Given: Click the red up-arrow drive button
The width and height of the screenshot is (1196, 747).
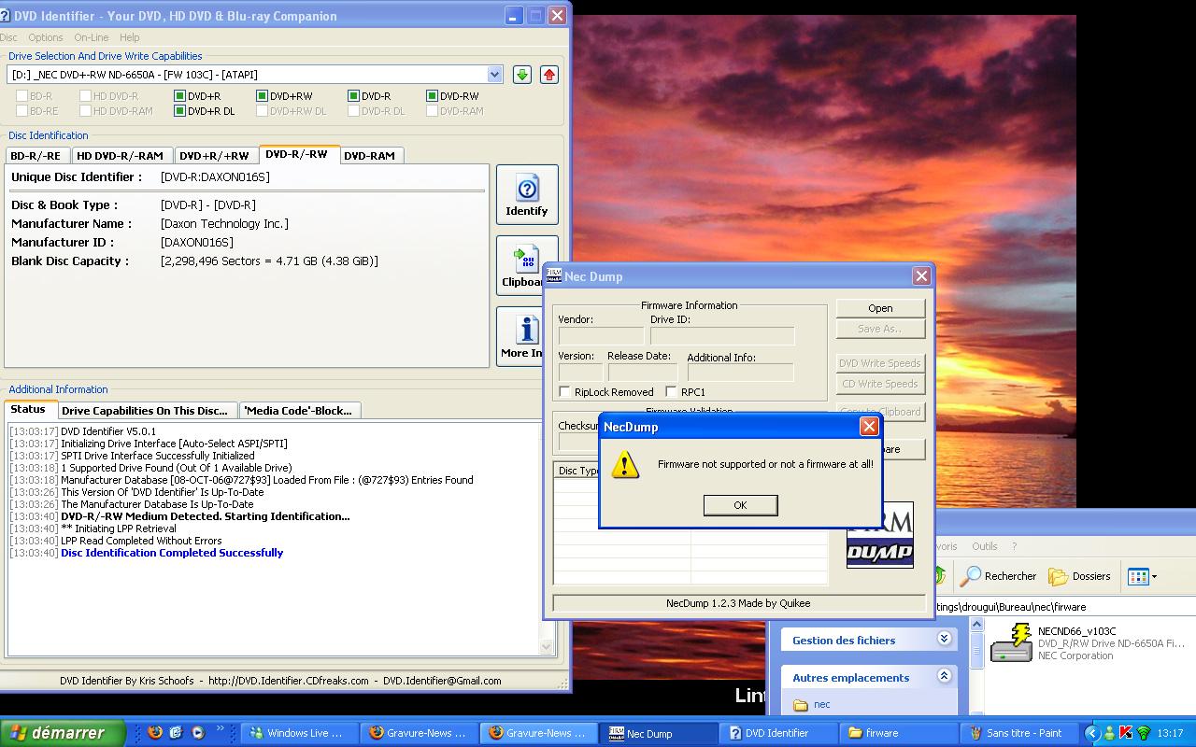Looking at the screenshot, I should tap(549, 75).
